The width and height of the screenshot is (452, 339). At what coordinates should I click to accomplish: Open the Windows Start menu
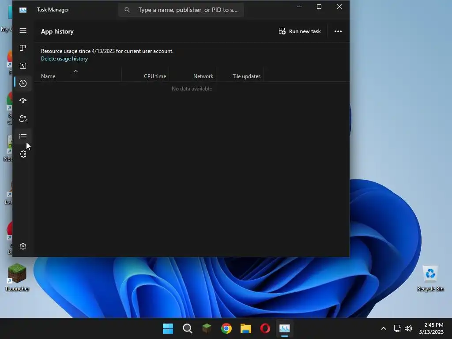click(168, 328)
